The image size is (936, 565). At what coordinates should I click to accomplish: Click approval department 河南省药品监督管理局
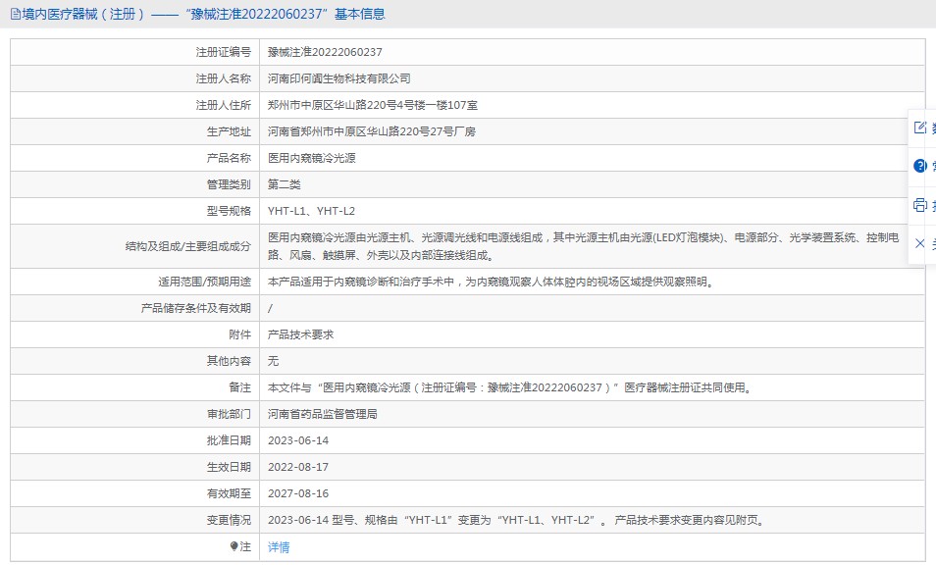tap(323, 414)
